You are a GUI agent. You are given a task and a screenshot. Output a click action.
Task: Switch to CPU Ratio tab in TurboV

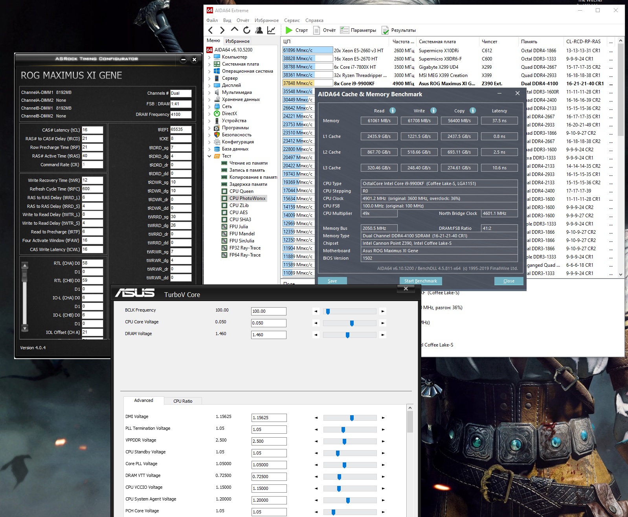click(183, 401)
